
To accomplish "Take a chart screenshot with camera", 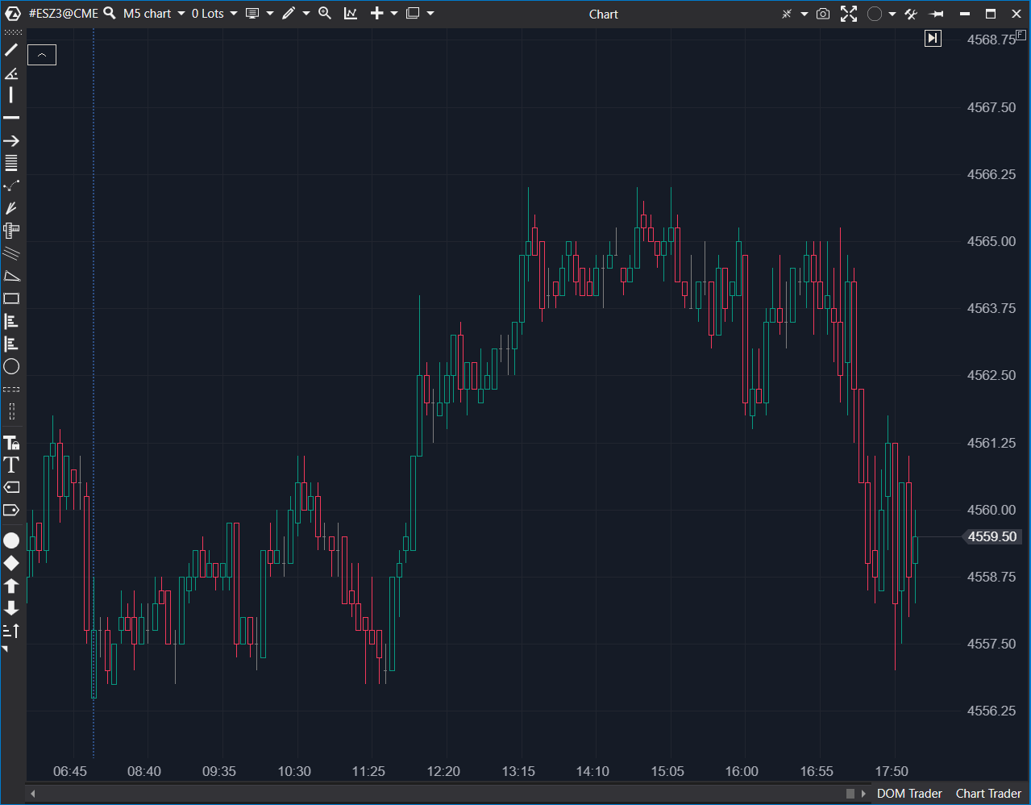I will 823,14.
